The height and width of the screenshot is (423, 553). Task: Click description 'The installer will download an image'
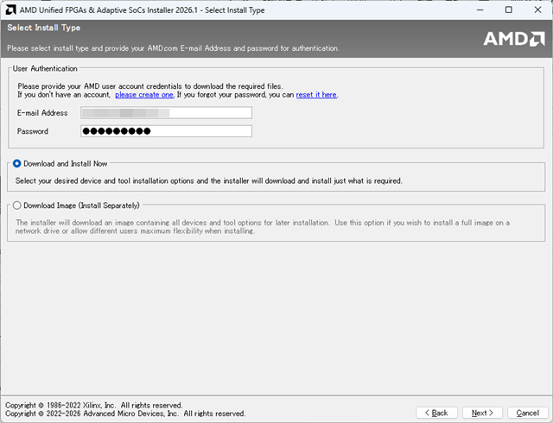tap(263, 227)
